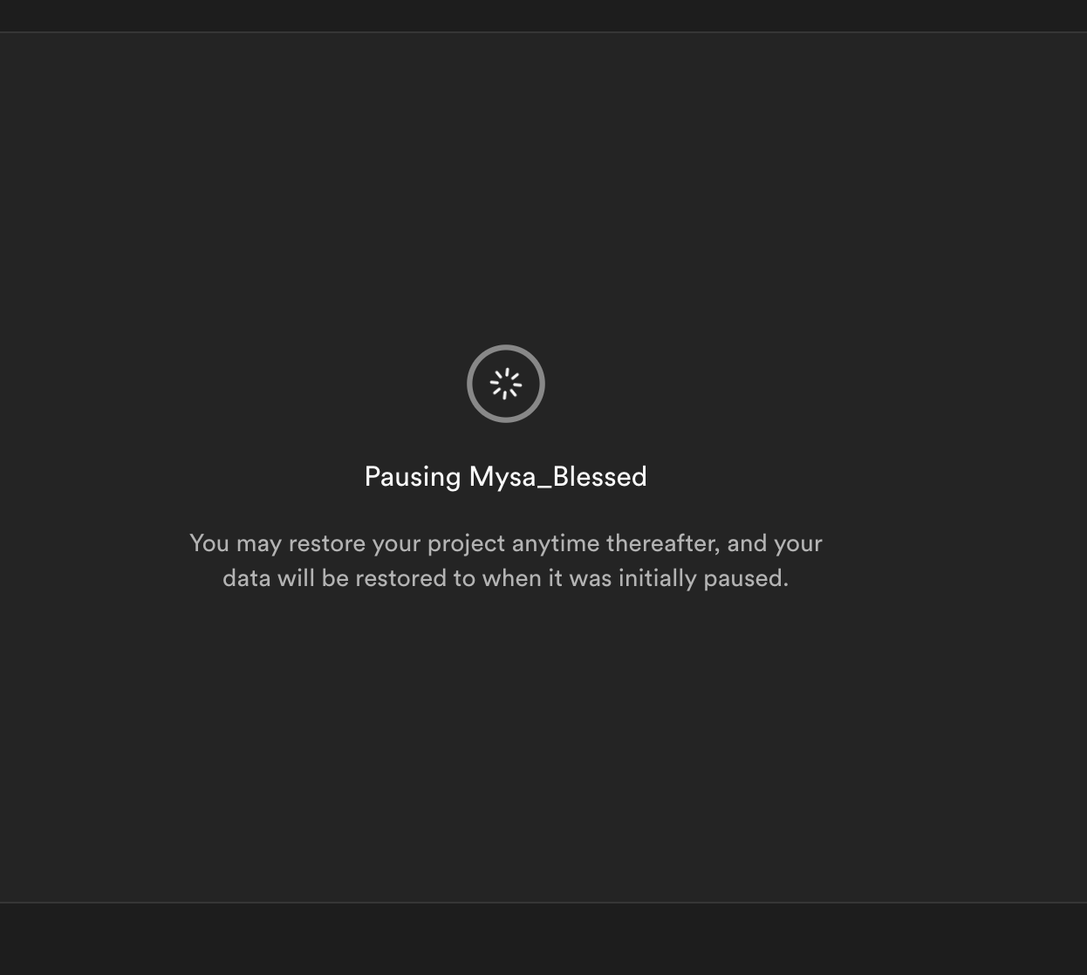The height and width of the screenshot is (975, 1087).
Task: Click the word restored in second line
Action: pos(401,578)
